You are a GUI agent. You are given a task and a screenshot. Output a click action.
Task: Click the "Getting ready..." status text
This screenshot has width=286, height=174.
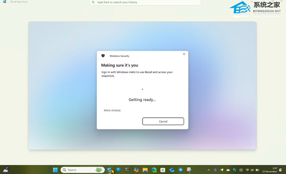(x=142, y=100)
